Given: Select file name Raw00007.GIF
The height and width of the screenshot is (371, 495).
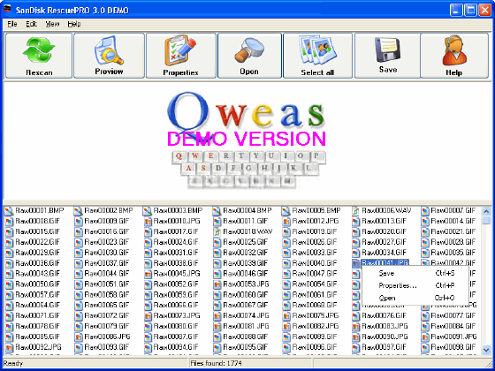Looking at the screenshot, I should coord(453,210).
